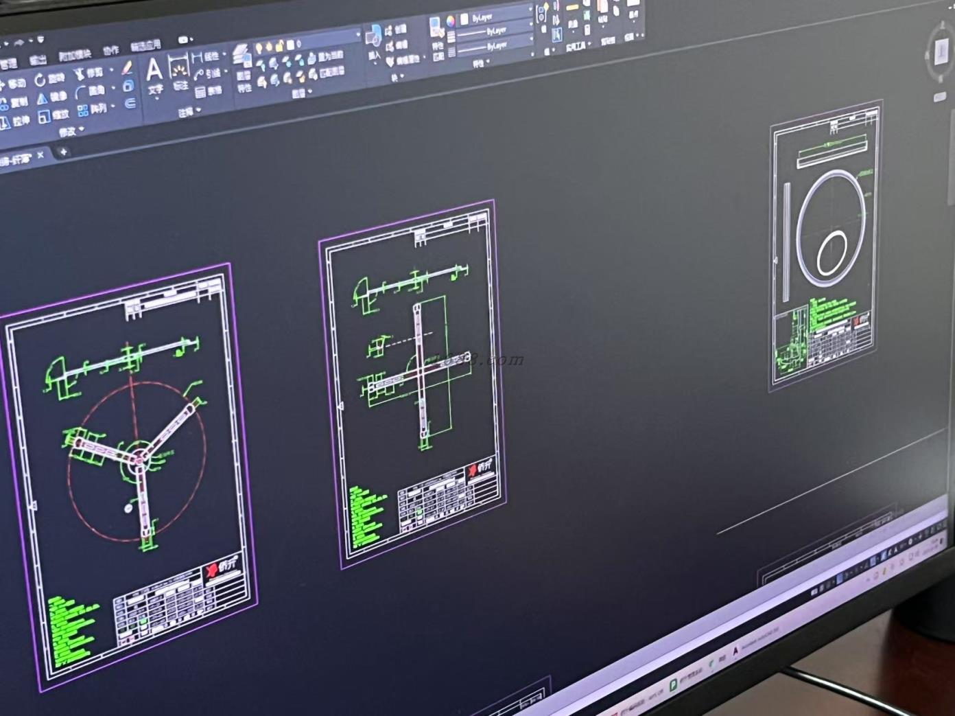Select the Dimension (标注) tool
955x716 pixels.
click(179, 71)
